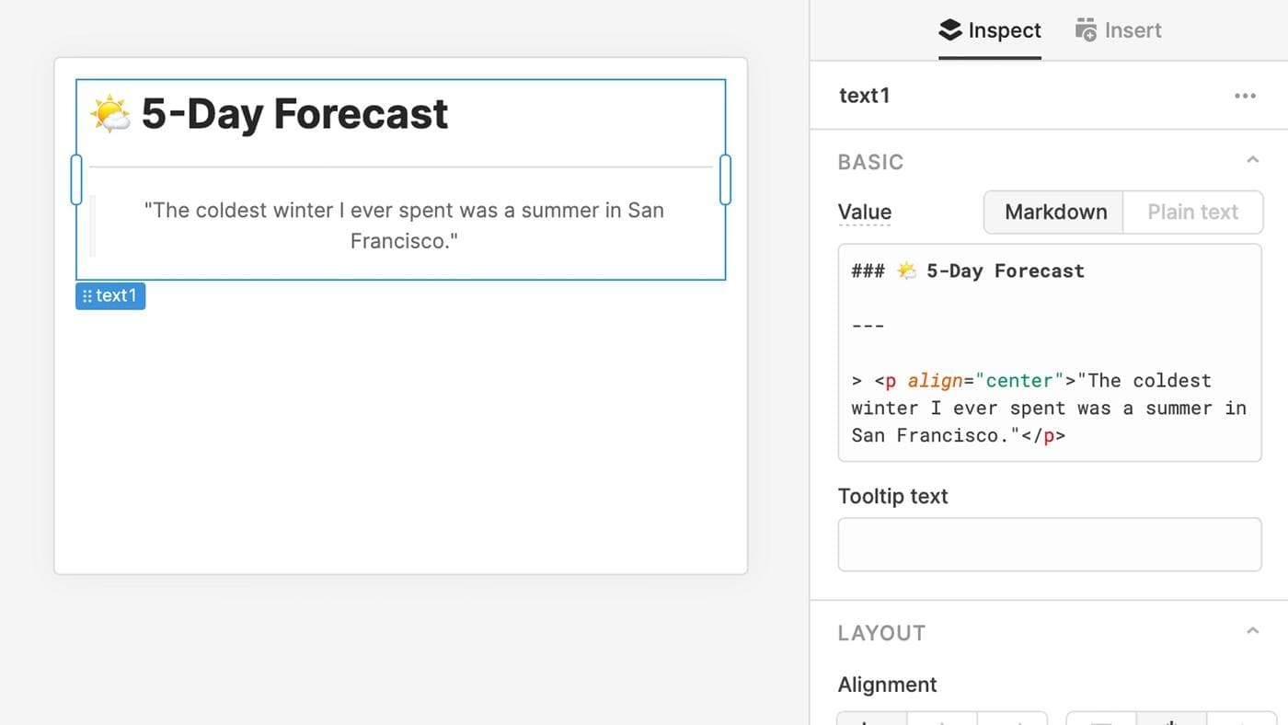1288x725 pixels.
Task: Select the 5-Day Forecast heading text
Action: point(294,114)
